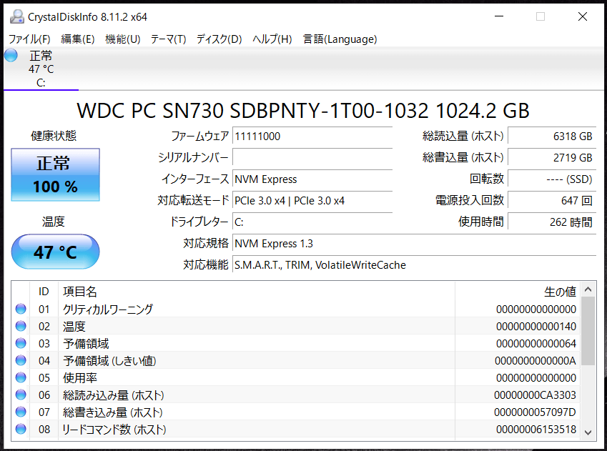Viewport: 607px width, 451px height.
Task: Click the 対応機能 field with S.M.A.R.T., TRIM
Action: (x=414, y=265)
